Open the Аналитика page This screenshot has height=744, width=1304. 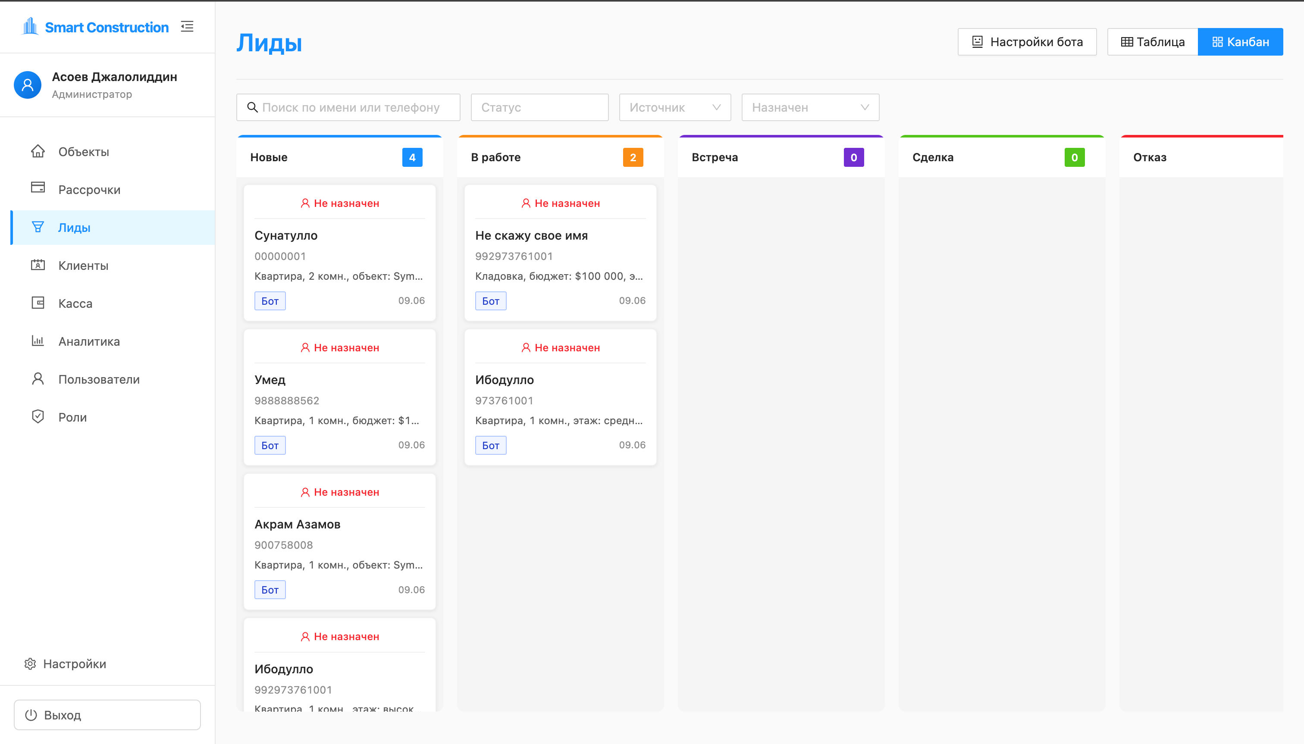click(x=113, y=341)
